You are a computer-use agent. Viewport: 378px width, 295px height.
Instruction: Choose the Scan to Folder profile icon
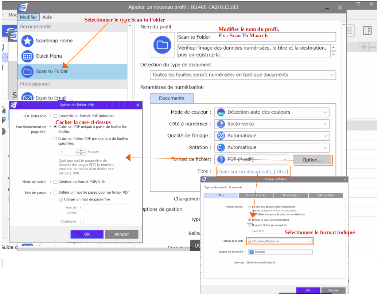pos(27,71)
